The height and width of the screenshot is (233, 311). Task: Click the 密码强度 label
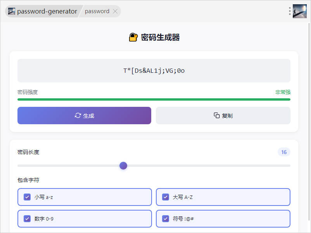(x=28, y=92)
